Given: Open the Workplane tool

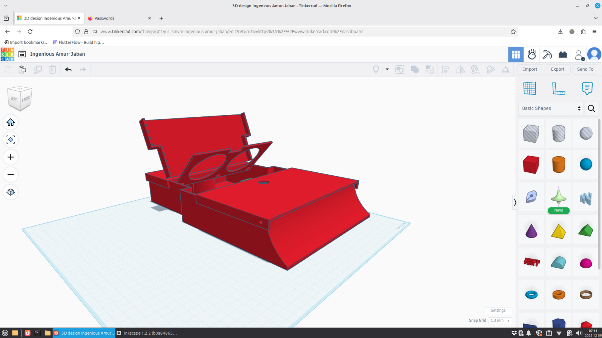Looking at the screenshot, I should (x=530, y=88).
